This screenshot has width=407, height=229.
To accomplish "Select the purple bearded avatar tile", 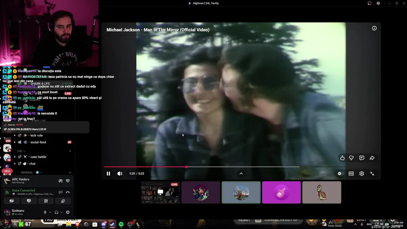I will click(x=201, y=192).
